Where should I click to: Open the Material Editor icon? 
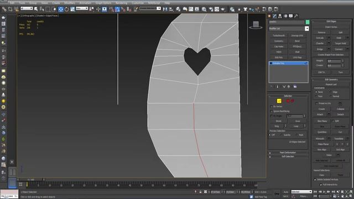[204, 9]
